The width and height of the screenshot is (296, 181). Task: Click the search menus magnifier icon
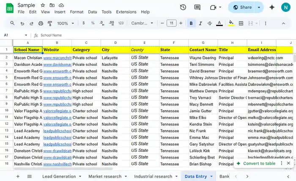tap(12, 23)
